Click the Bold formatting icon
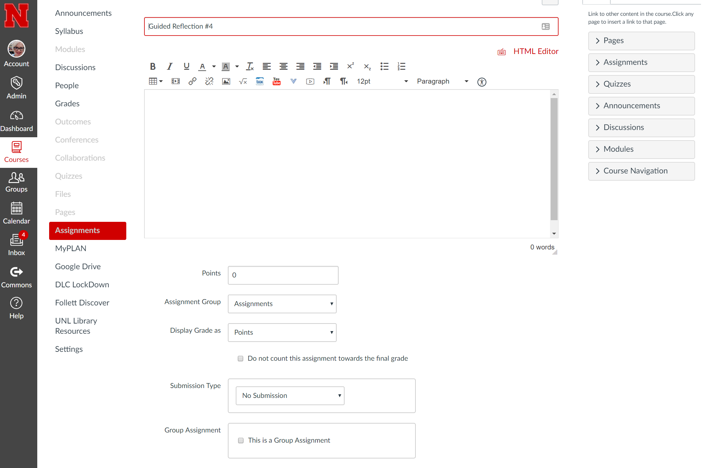The image size is (702, 468). tap(153, 66)
